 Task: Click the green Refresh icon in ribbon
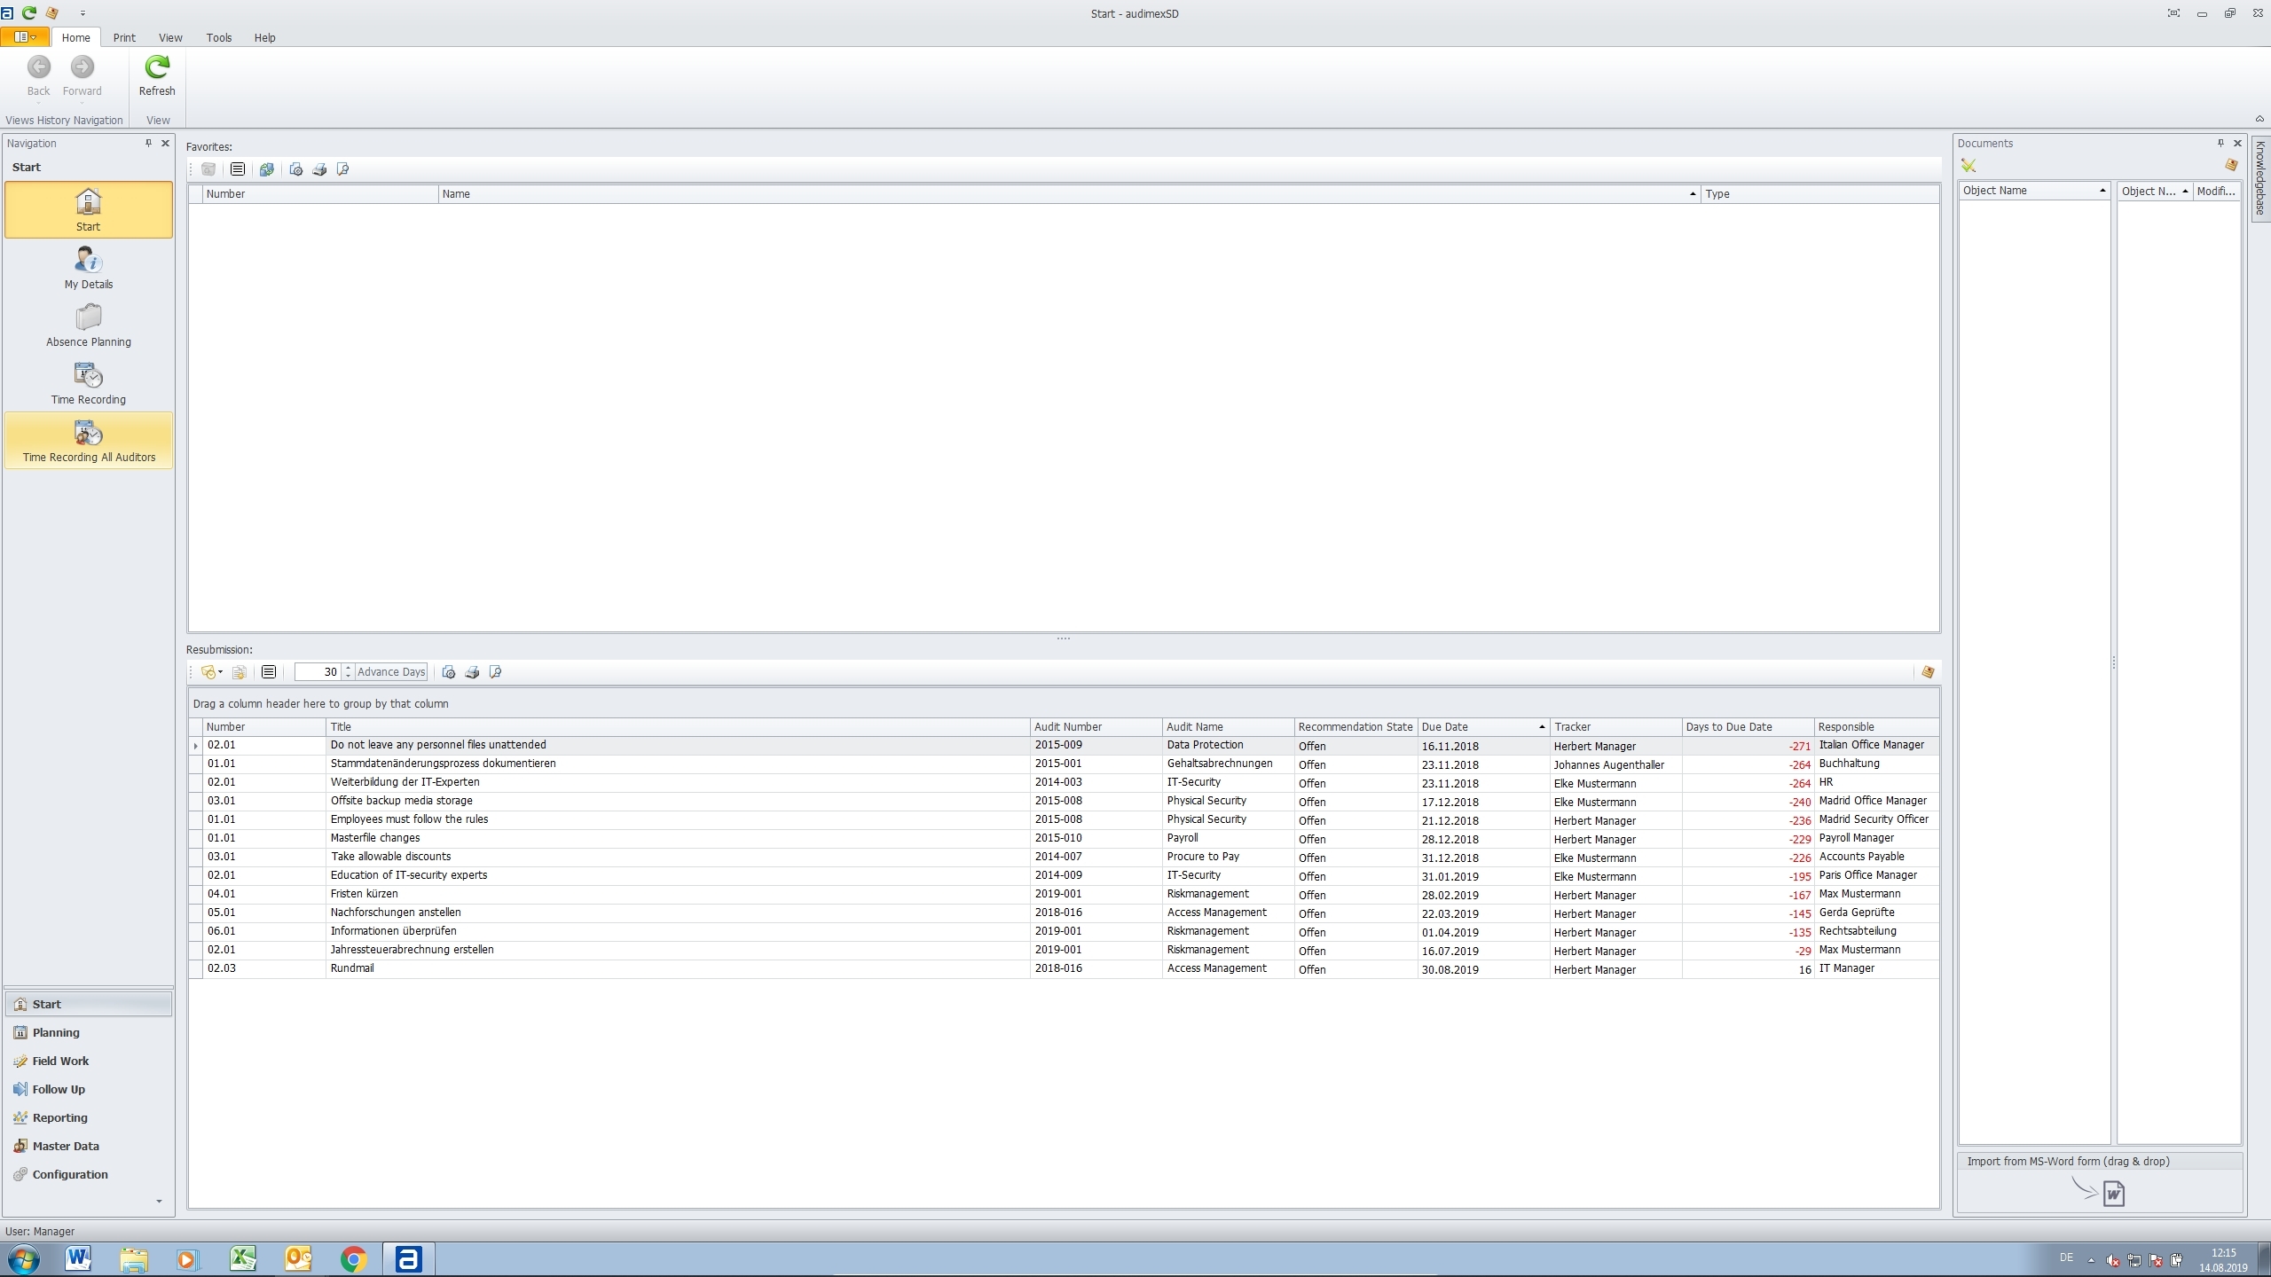coord(157,68)
